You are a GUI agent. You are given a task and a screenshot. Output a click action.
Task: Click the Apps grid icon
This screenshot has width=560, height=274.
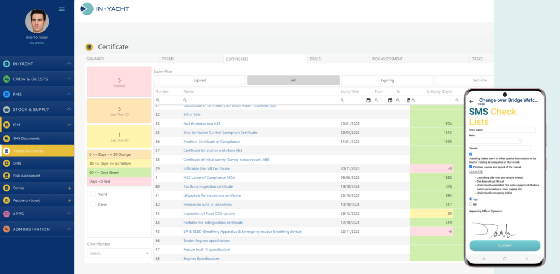pos(7,214)
